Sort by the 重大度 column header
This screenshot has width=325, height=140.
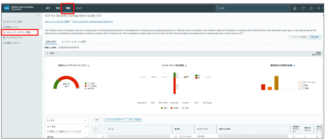click(177, 129)
